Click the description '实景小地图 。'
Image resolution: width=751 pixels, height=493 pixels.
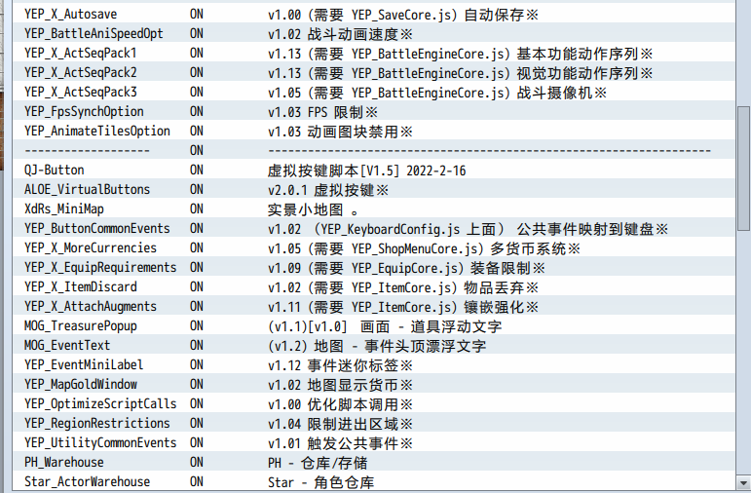[314, 209]
